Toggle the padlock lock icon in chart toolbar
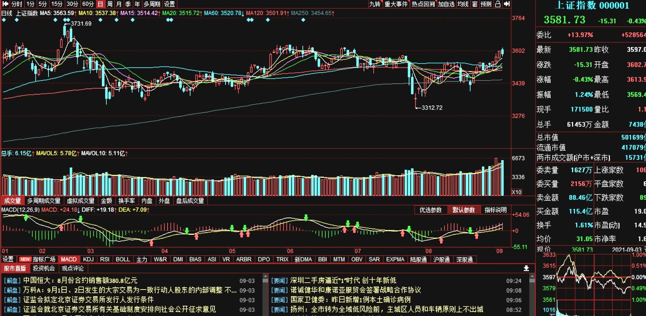 [x=498, y=4]
